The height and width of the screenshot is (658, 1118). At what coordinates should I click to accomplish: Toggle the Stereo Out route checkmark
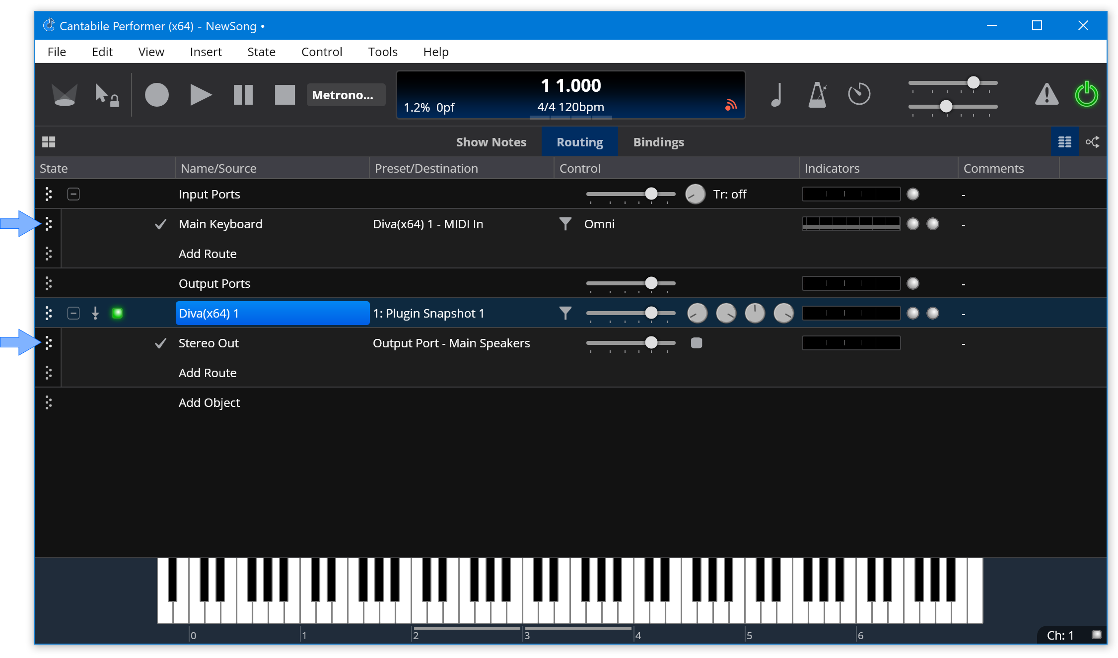pyautogui.click(x=160, y=343)
